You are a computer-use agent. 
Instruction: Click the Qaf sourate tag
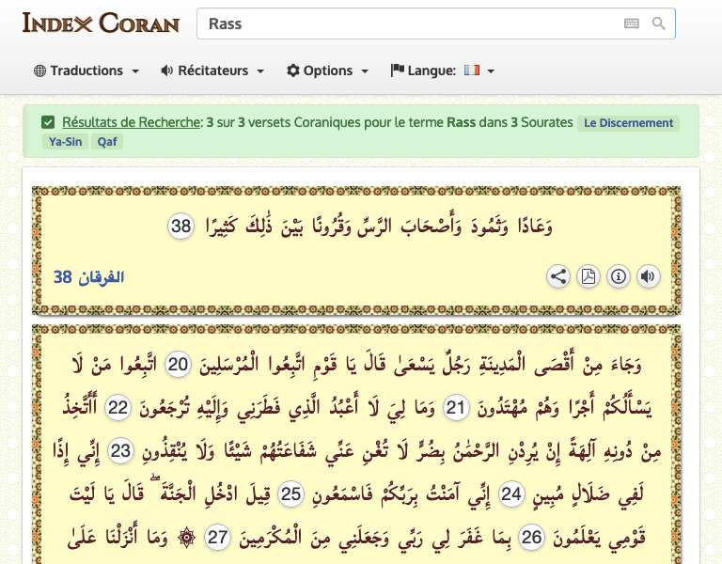pos(107,143)
